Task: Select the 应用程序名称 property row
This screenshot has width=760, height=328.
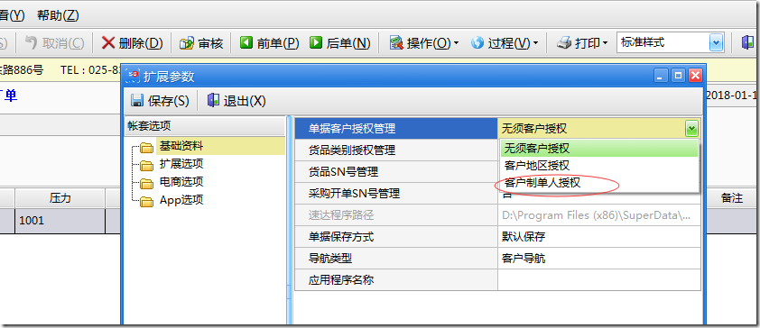Action: click(396, 280)
